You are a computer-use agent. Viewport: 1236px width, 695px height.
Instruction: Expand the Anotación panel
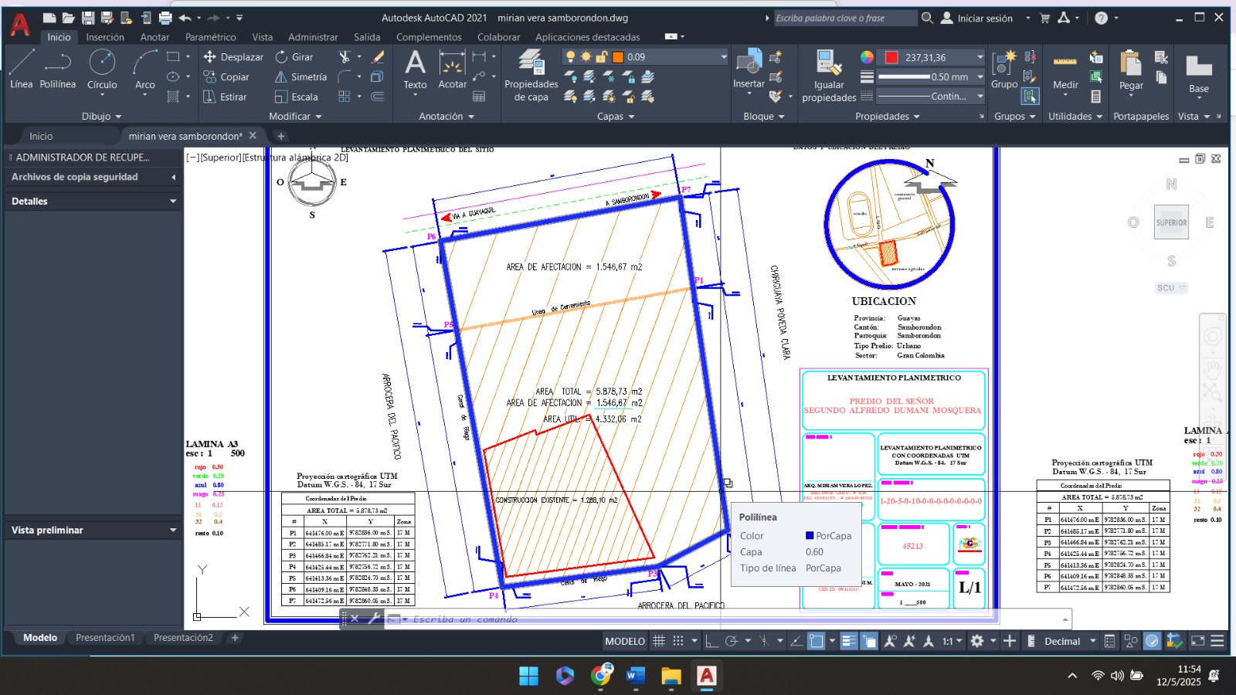(447, 117)
